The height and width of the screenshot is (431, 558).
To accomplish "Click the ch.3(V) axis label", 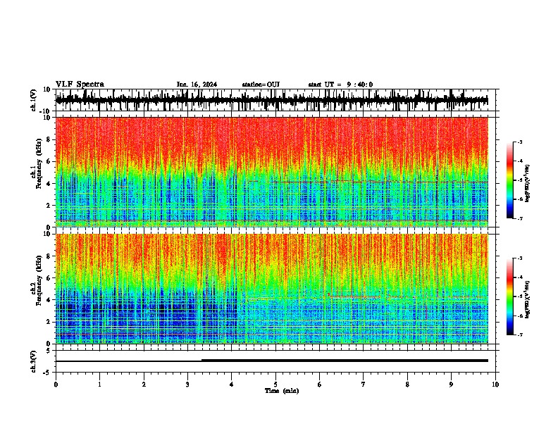I will pos(33,361).
